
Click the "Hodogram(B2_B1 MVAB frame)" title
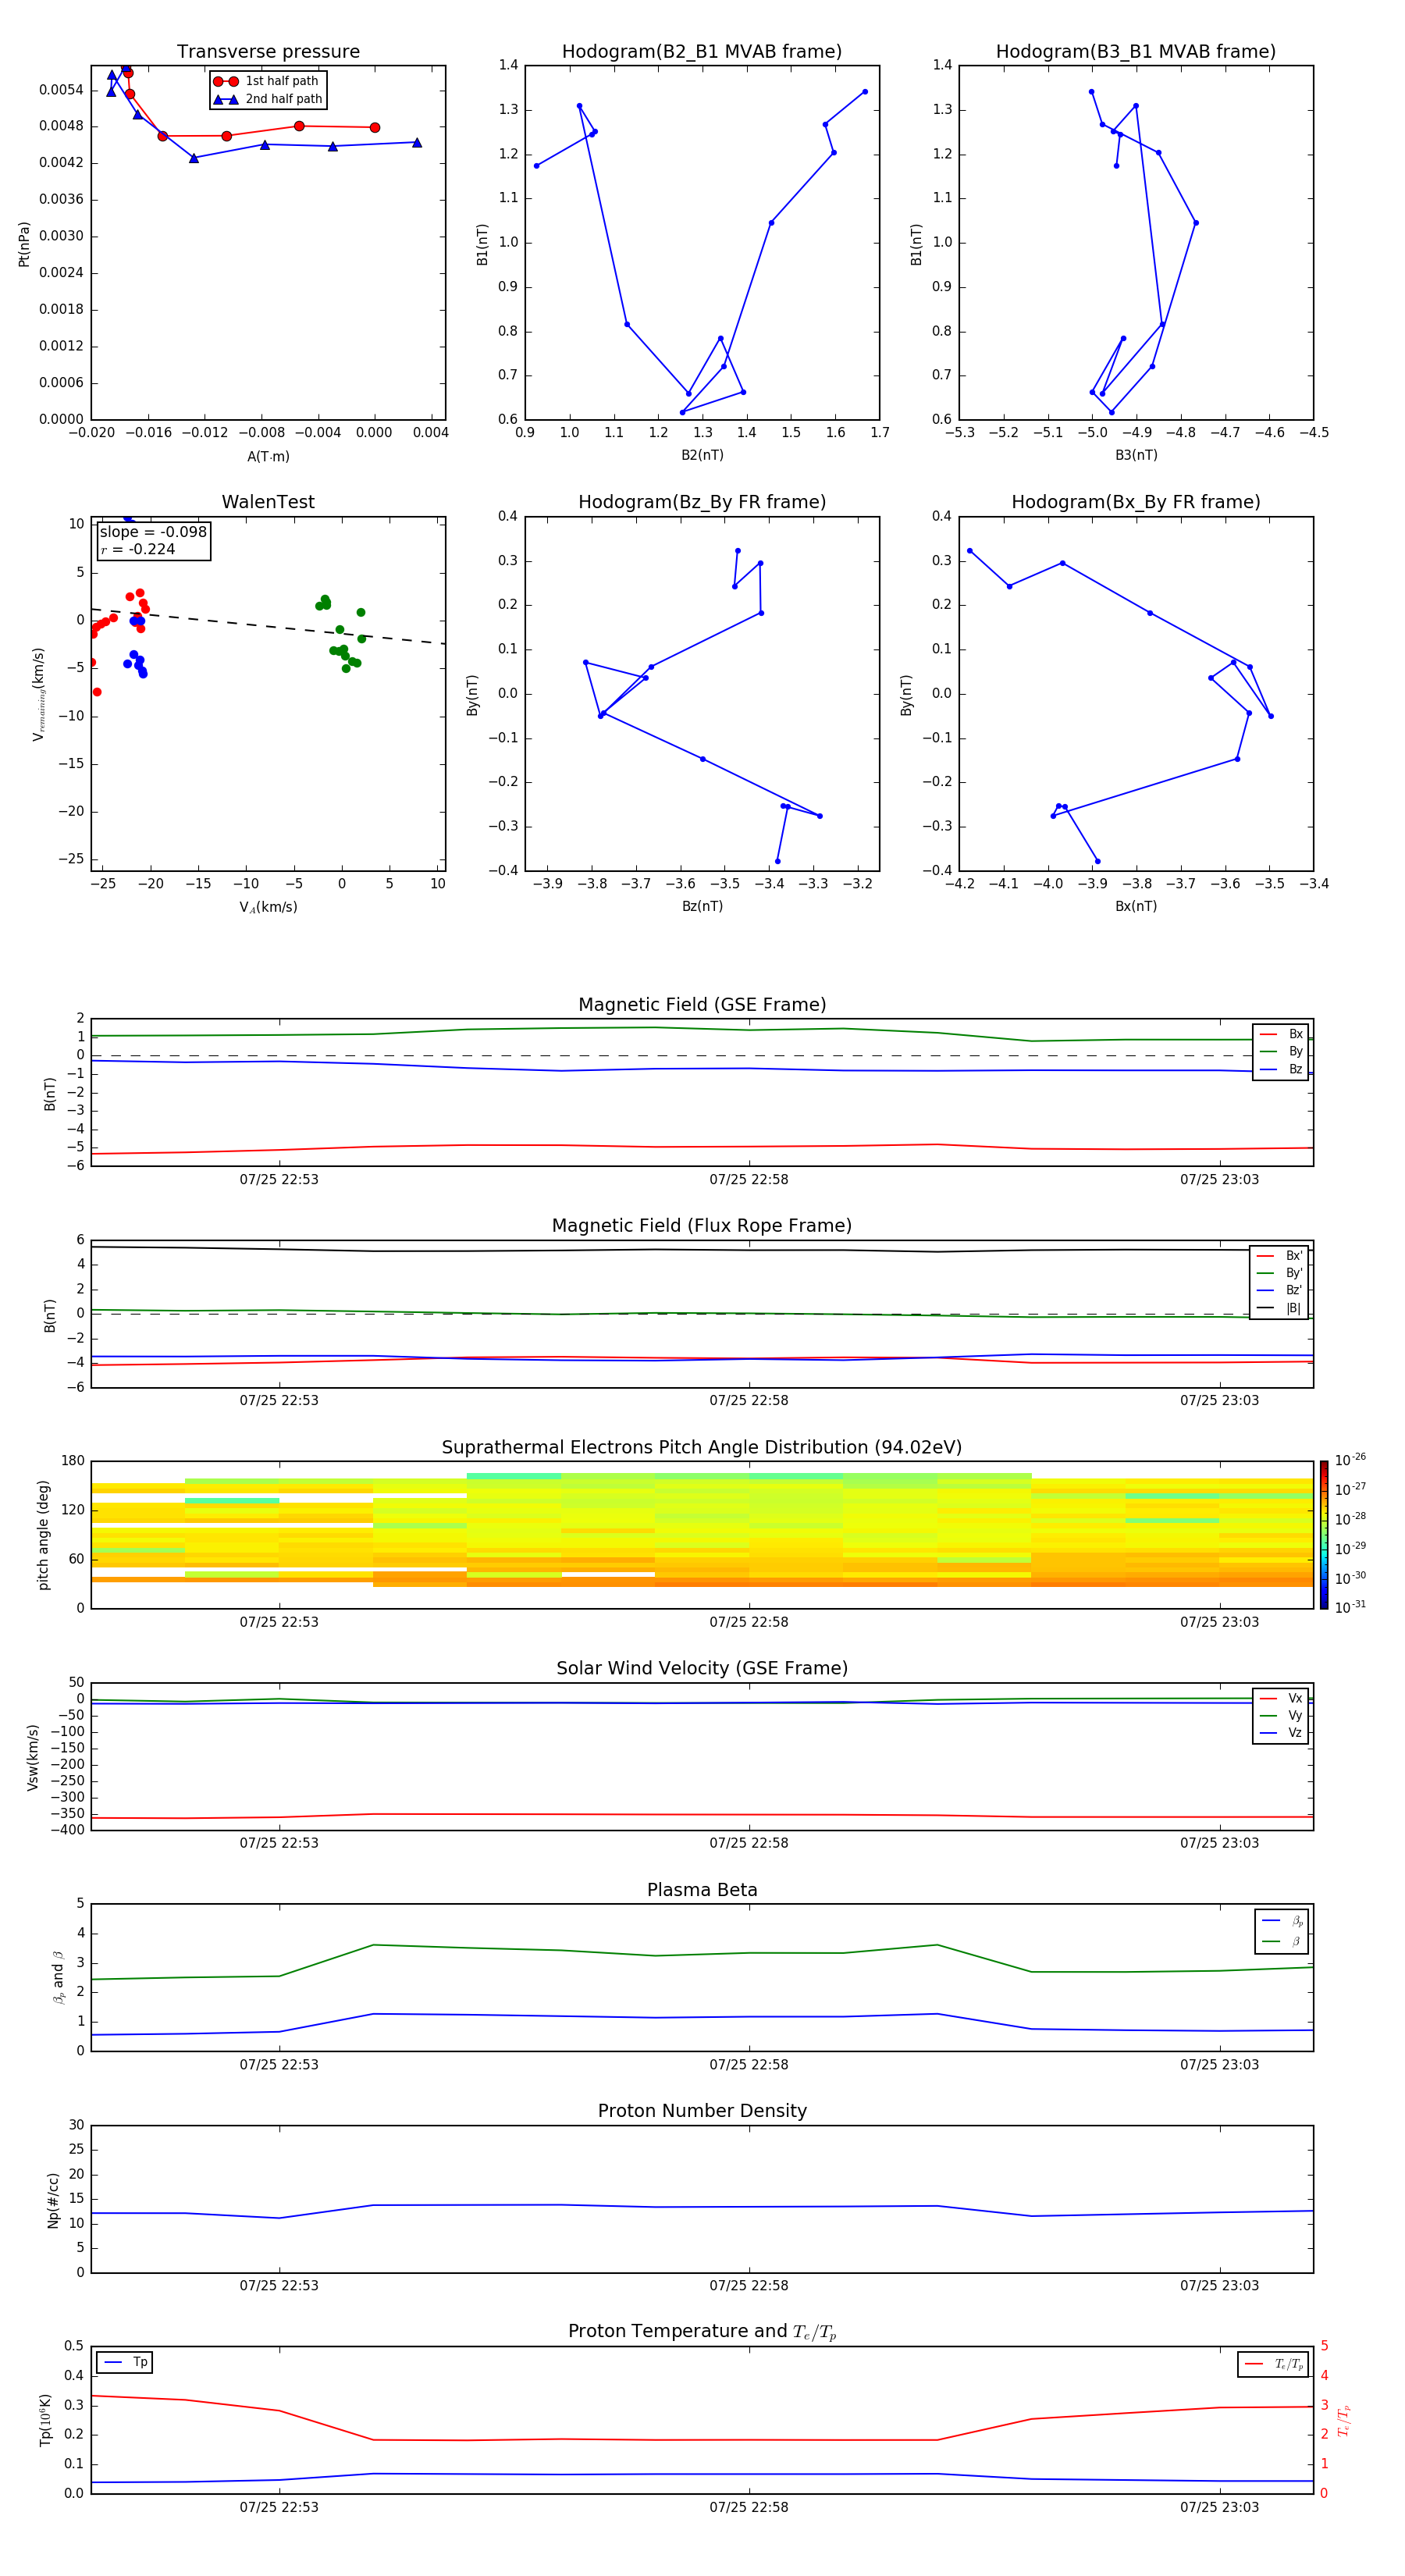(702, 52)
